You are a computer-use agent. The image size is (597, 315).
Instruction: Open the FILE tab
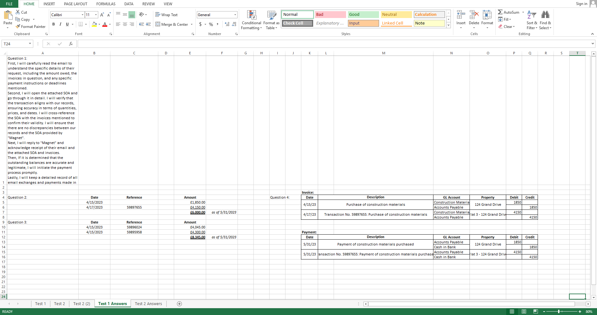[9, 4]
